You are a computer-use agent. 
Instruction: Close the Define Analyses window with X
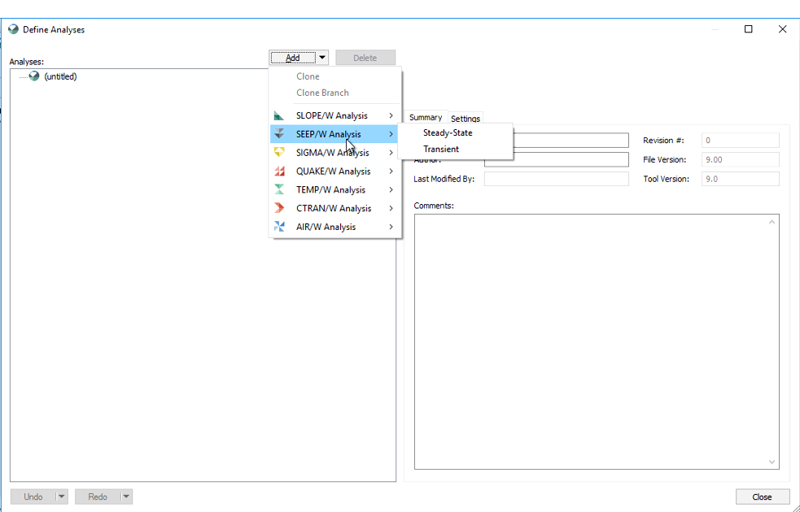pyautogui.click(x=782, y=29)
